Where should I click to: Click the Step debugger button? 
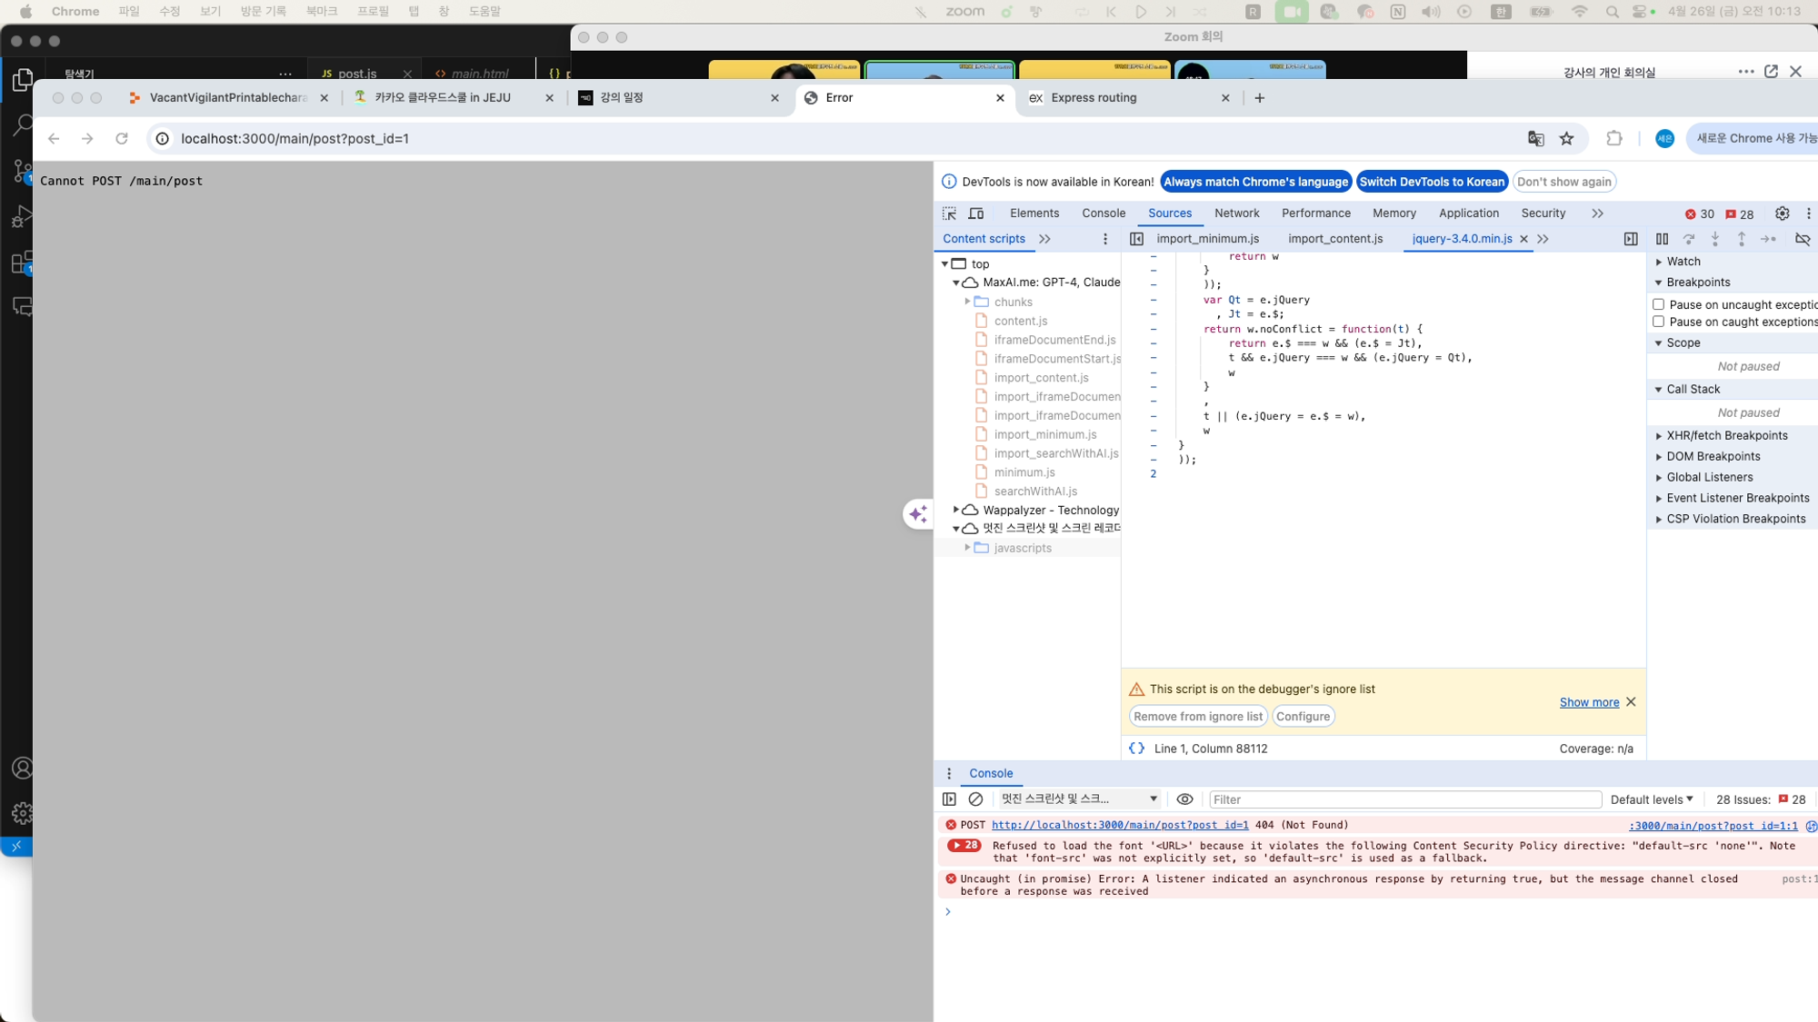1768,239
